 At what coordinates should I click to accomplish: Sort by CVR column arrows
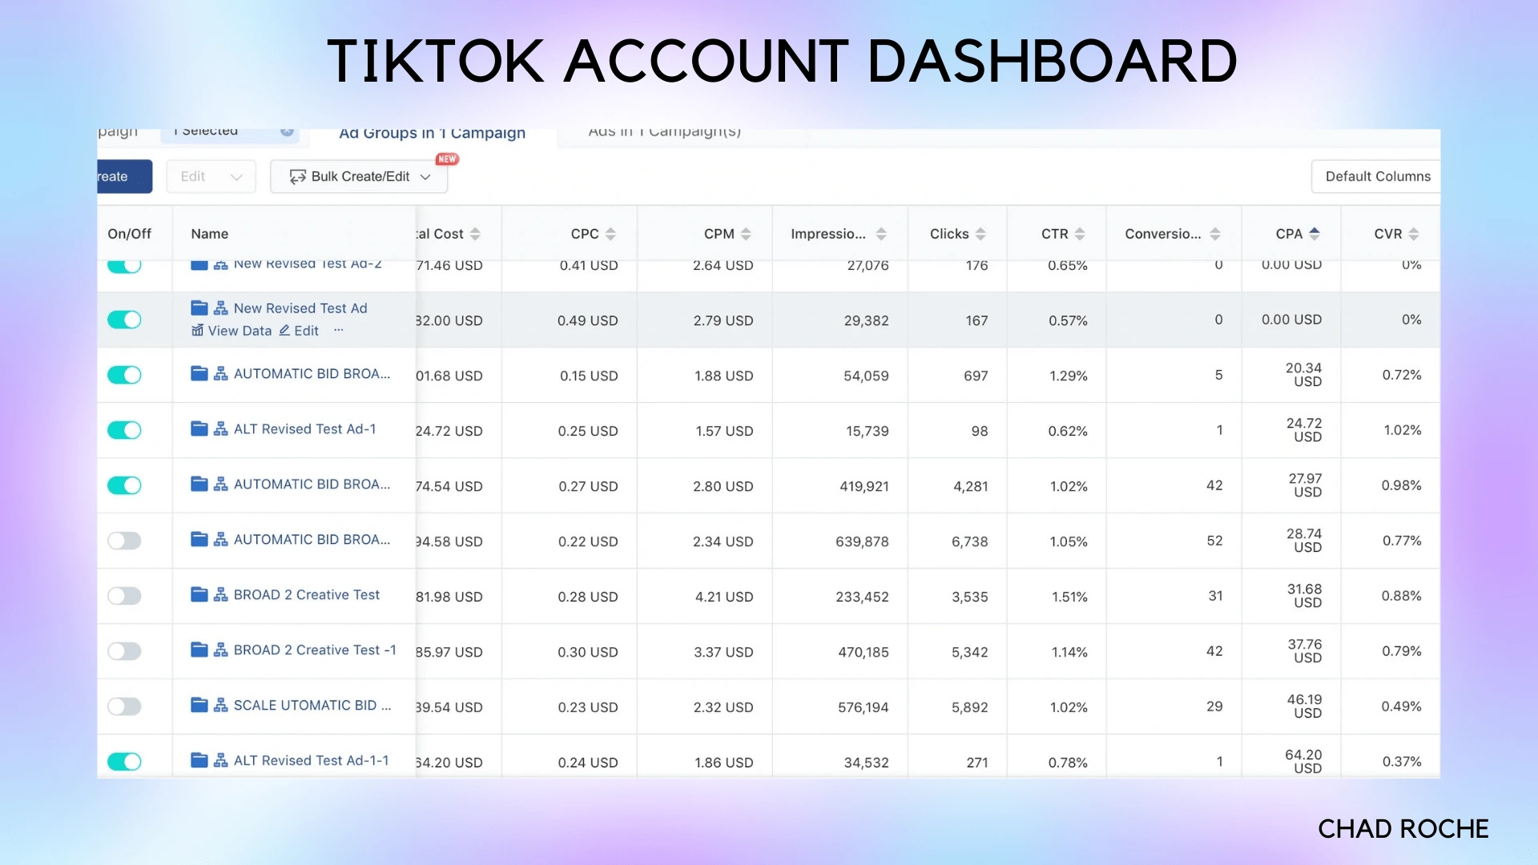pos(1414,234)
